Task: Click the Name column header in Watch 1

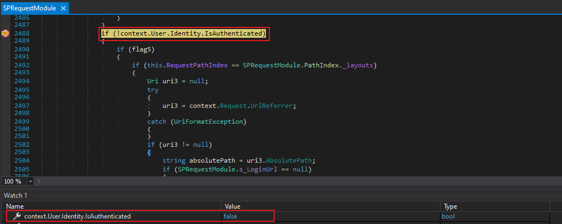Action: click(15, 206)
